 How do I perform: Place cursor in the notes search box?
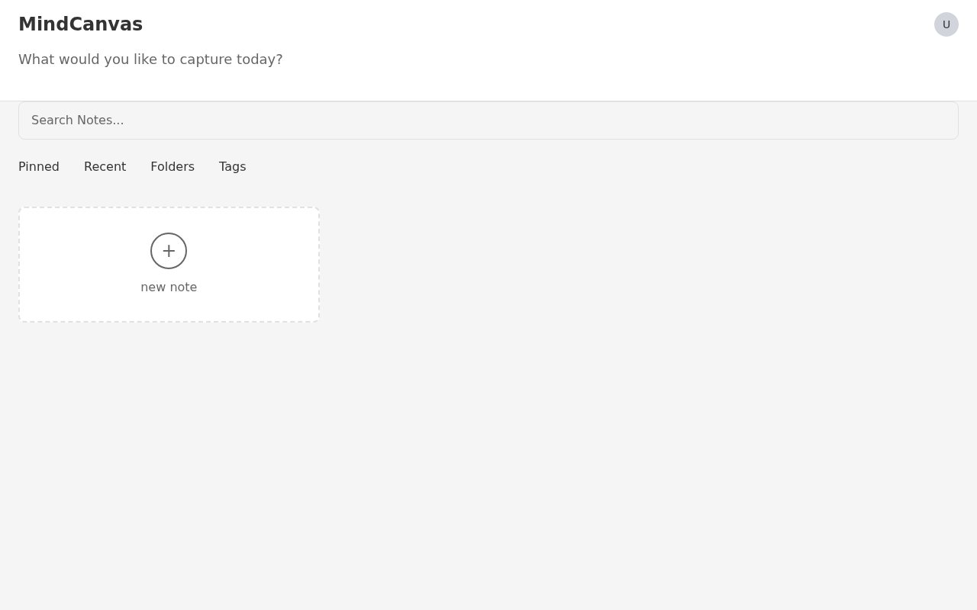[x=488, y=120]
